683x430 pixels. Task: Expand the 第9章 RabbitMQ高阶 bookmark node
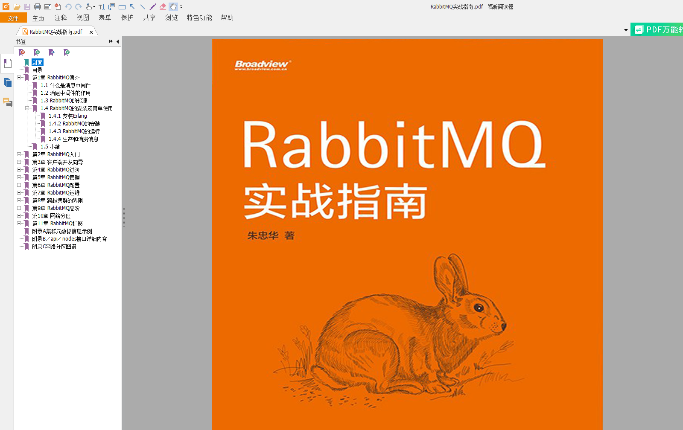pos(19,208)
